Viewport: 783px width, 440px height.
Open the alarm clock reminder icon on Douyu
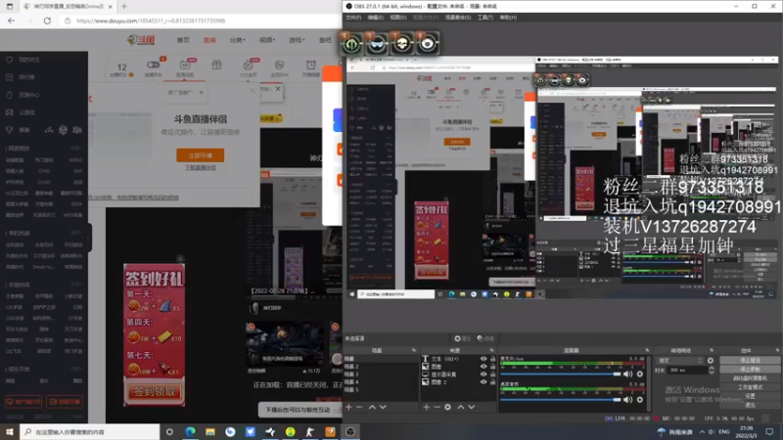pyautogui.click(x=310, y=65)
